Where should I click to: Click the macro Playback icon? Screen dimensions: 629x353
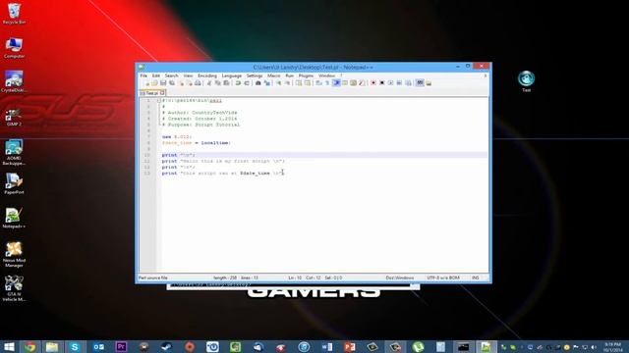coord(390,83)
